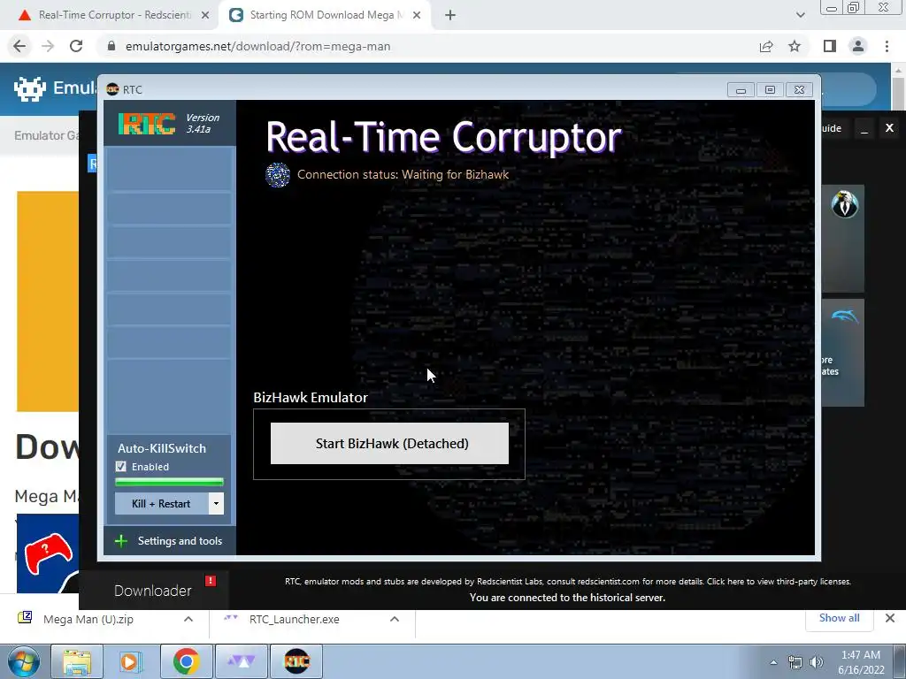Click the site lock icon in address bar
The width and height of the screenshot is (906, 679).
point(111,46)
